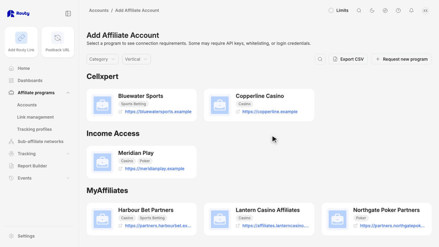The height and width of the screenshot is (247, 439).
Task: Select the Bluewater Sports program card
Action: point(142,105)
